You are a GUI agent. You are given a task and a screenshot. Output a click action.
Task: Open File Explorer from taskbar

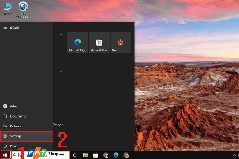click(85, 155)
